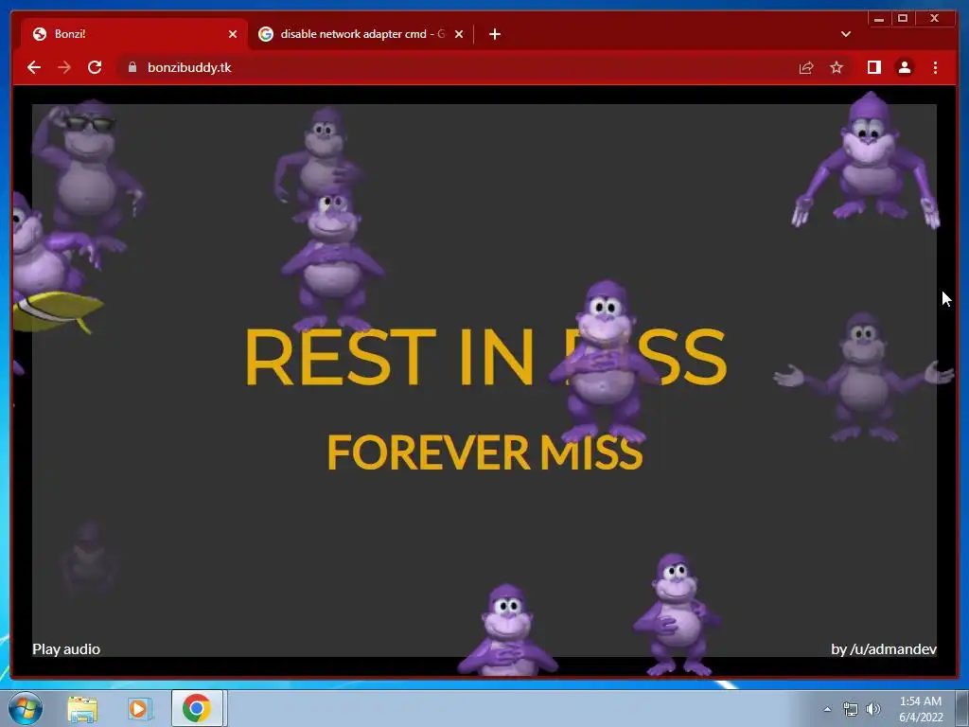The height and width of the screenshot is (727, 969).
Task: Close the disable network adapter cmd tab
Action: pyautogui.click(x=459, y=34)
